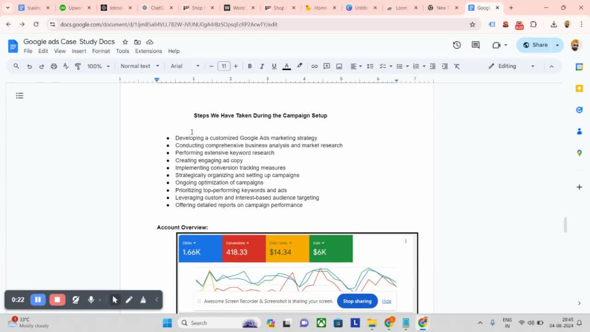Image resolution: width=590 pixels, height=332 pixels.
Task: Show all comments icon
Action: [476, 45]
